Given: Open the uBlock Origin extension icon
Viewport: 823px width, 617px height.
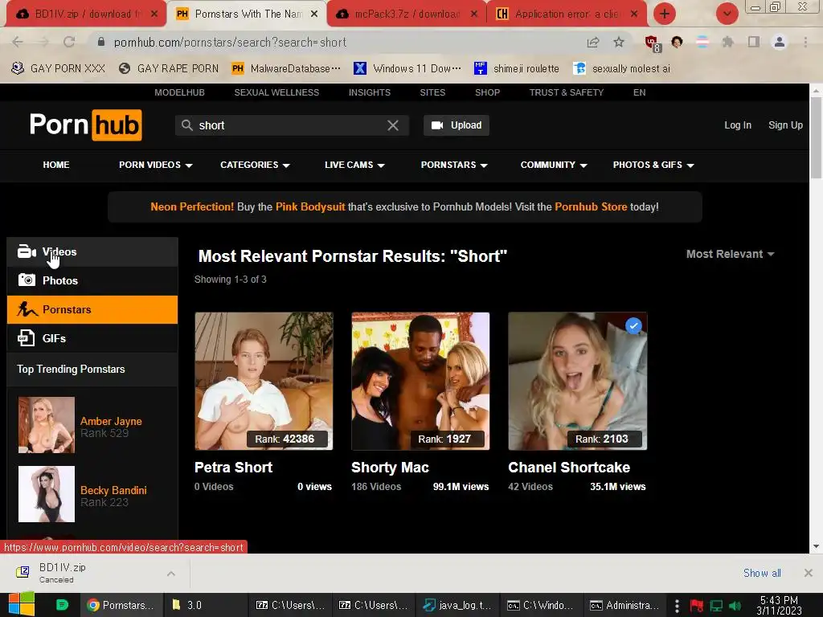Looking at the screenshot, I should (x=652, y=43).
